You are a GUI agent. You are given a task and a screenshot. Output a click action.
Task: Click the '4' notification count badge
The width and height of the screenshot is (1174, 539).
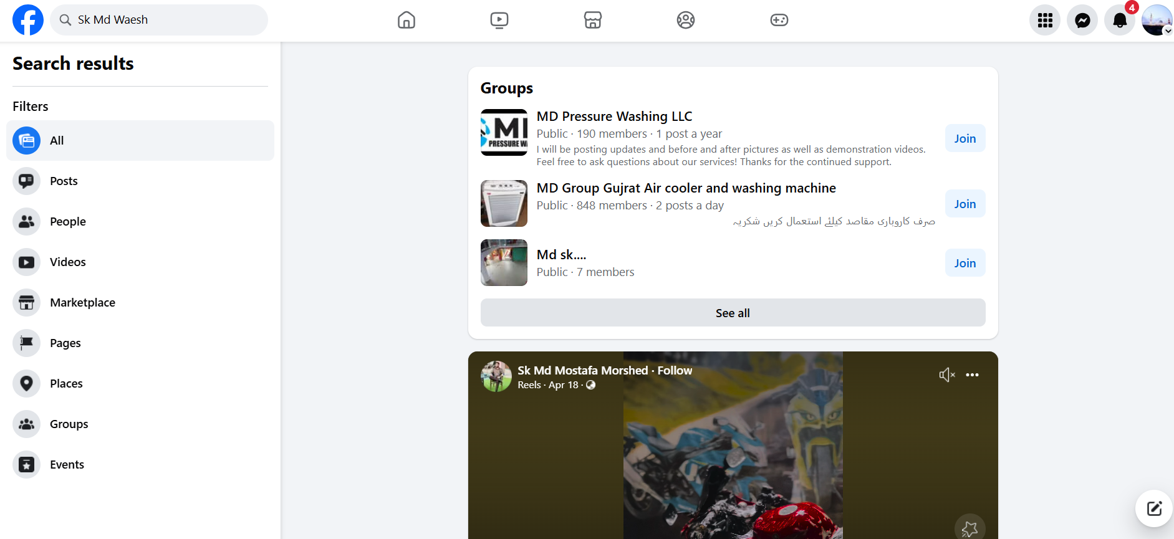click(1132, 7)
